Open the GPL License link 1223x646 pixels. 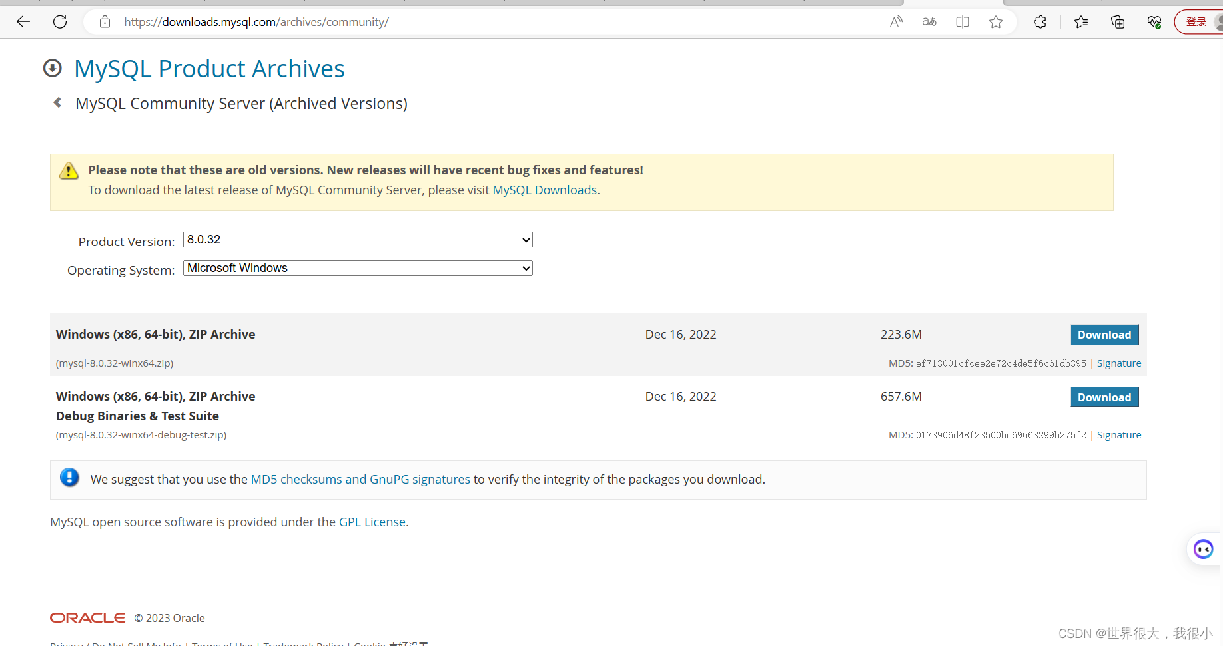tap(372, 522)
